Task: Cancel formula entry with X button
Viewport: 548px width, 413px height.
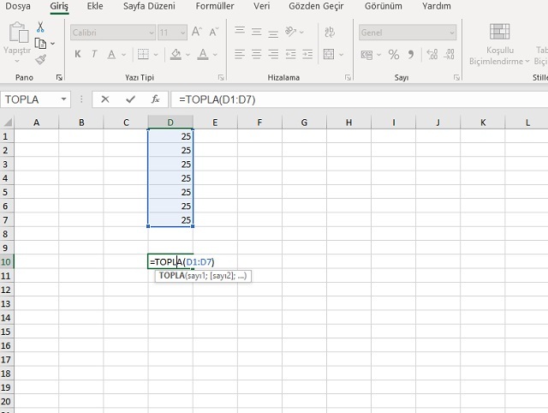Action: point(104,99)
